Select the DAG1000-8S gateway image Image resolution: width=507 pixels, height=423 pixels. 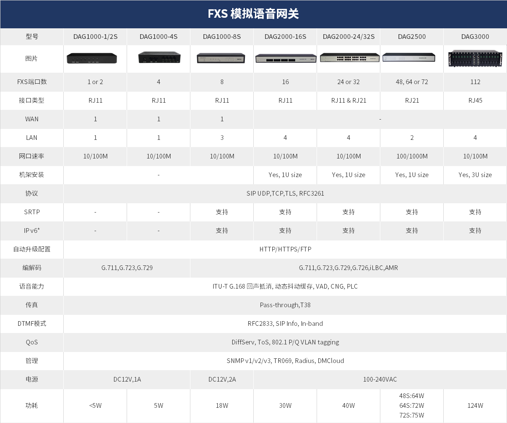(x=222, y=58)
